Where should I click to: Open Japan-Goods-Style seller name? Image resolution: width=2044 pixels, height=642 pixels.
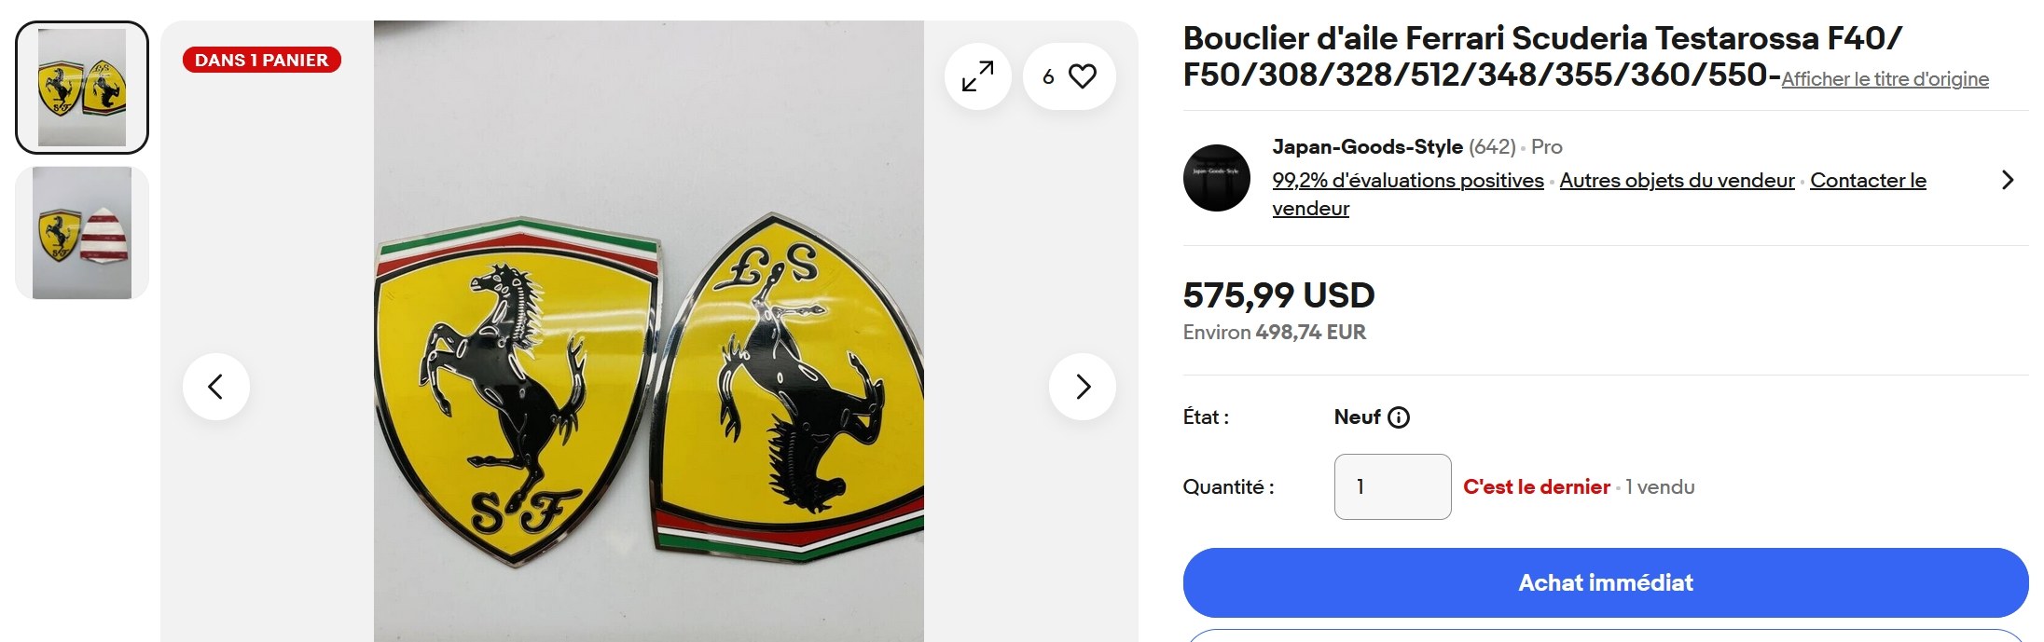1367,147
